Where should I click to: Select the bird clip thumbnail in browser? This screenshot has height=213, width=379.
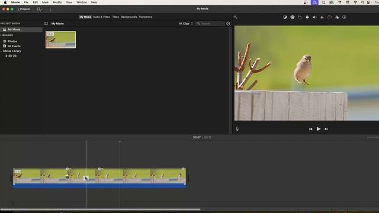click(x=60, y=40)
